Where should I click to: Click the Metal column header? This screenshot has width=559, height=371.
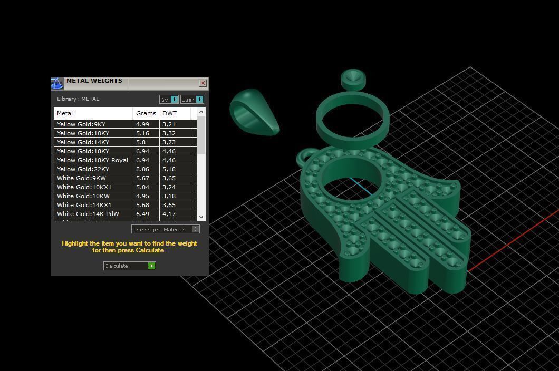tap(93, 113)
